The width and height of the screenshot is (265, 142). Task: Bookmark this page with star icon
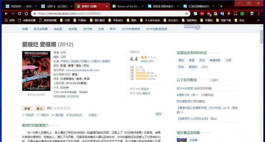pyautogui.click(x=187, y=13)
